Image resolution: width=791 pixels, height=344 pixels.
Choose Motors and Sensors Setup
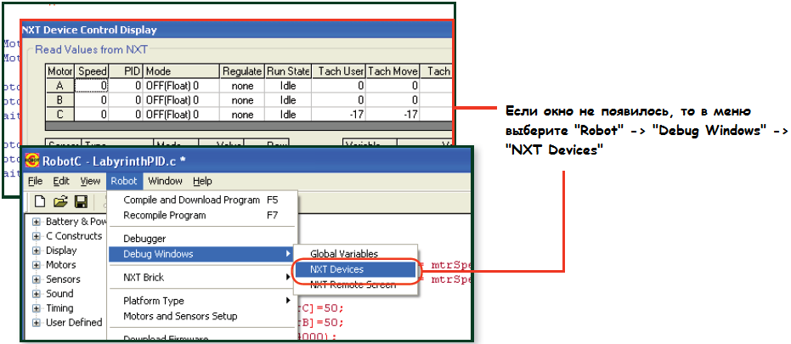click(x=203, y=316)
